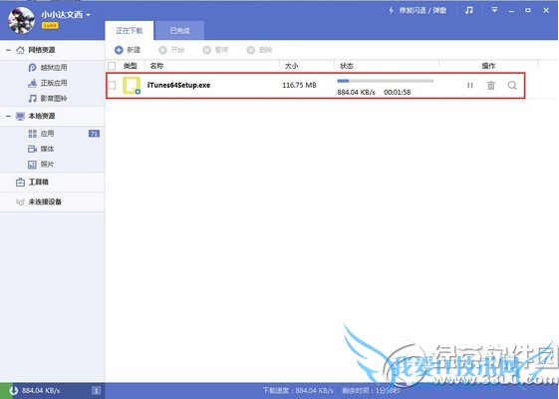This screenshot has height=399, width=559.
Task: Open the local 应用 apps list
Action: (x=41, y=134)
